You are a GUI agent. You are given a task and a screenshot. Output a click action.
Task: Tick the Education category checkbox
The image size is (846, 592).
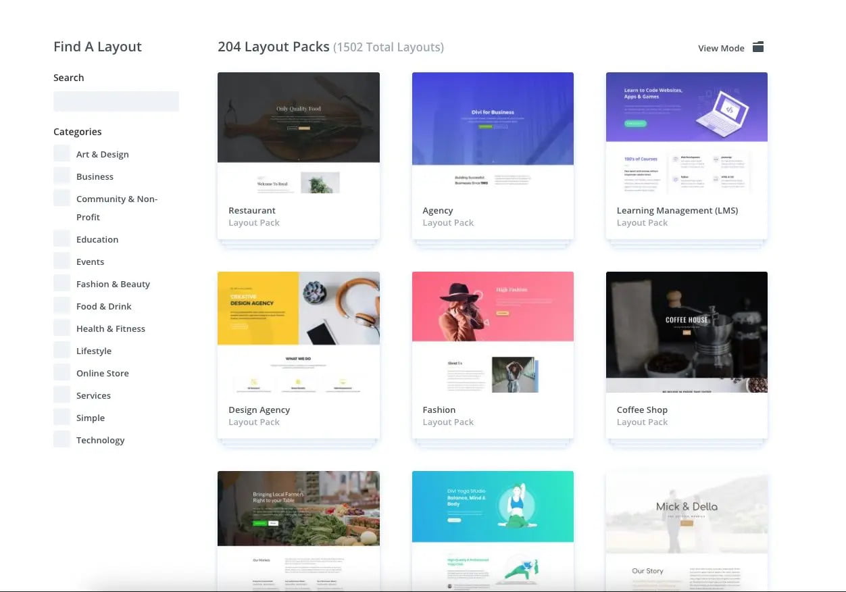click(61, 239)
